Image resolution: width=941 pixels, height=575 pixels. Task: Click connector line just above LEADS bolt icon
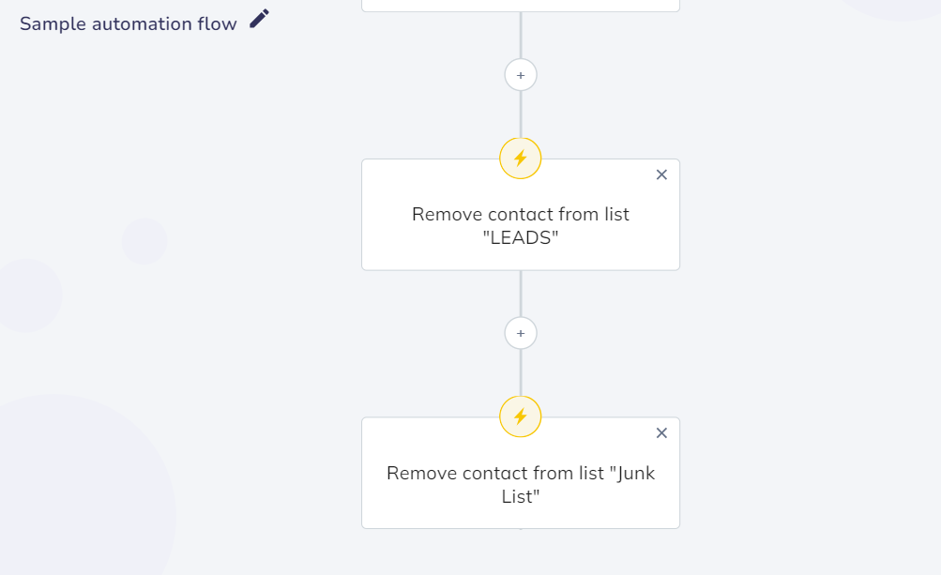(521, 114)
